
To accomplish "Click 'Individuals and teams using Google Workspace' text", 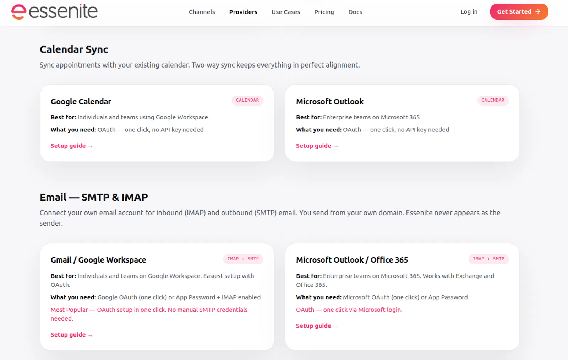I will pos(143,117).
